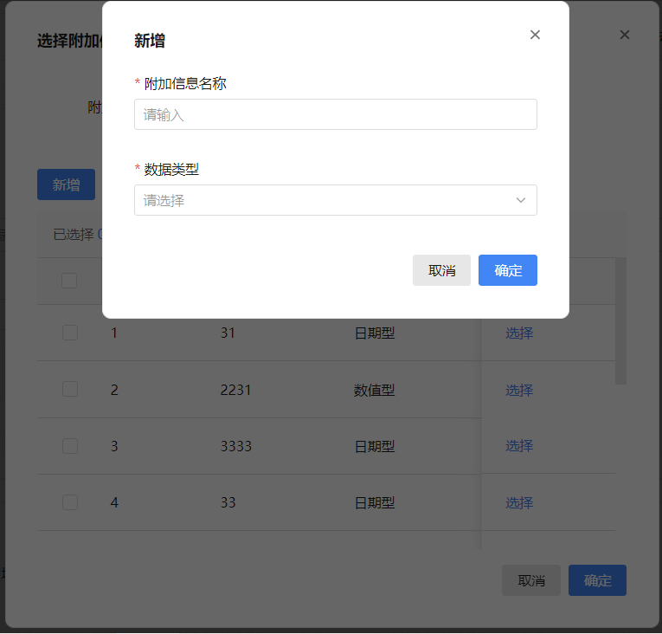The image size is (662, 634).
Task: Check the checkbox for row 1
Action: 70,333
